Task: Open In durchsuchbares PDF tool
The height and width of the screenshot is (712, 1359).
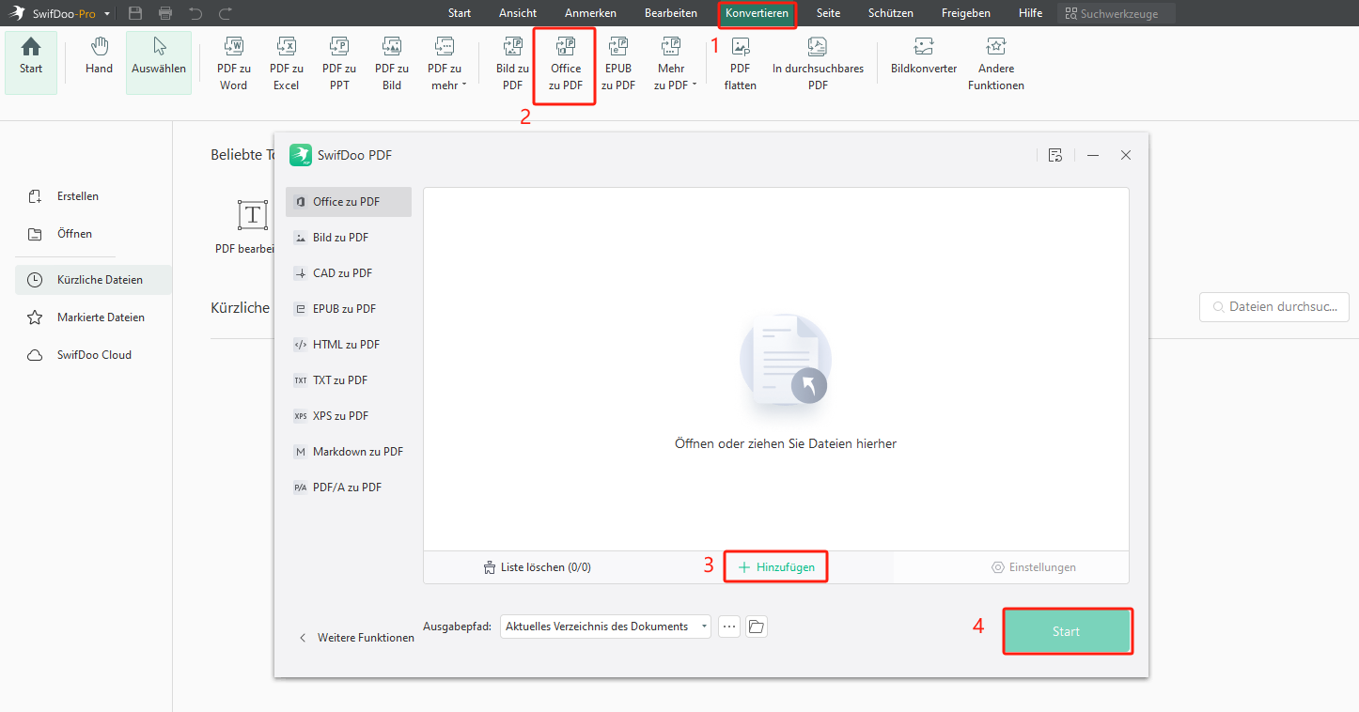Action: point(818,64)
